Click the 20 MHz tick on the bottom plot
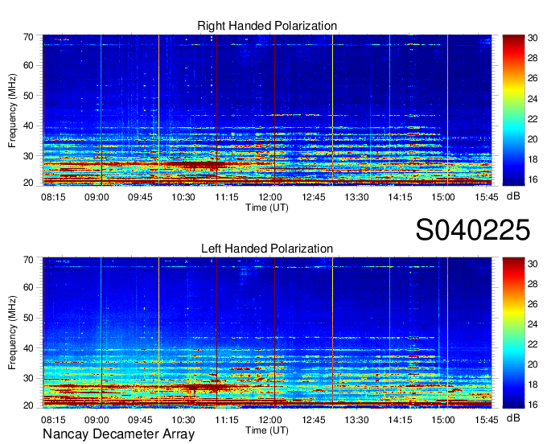This screenshot has height=444, width=547. (x=28, y=405)
